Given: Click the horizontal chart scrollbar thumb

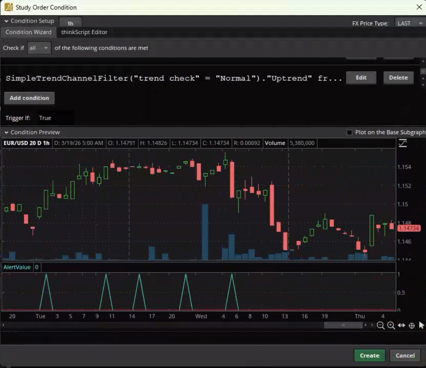Looking at the screenshot, I should pyautogui.click(x=343, y=325).
